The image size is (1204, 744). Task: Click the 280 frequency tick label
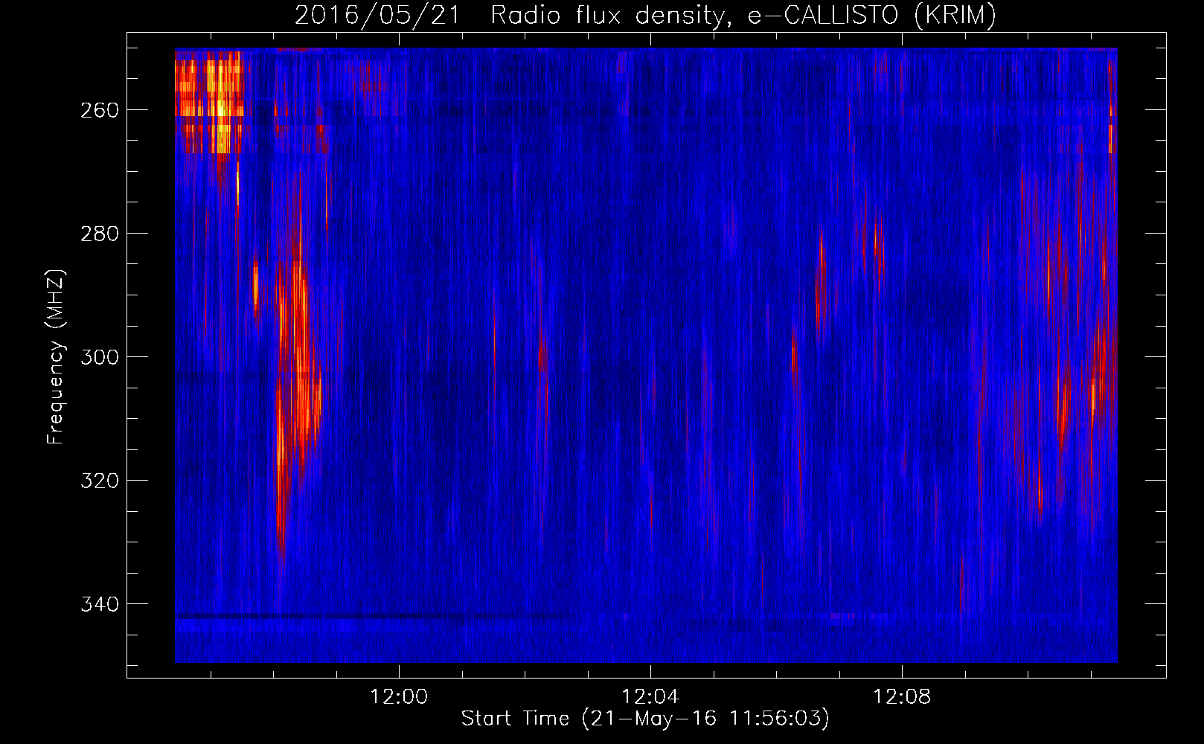click(99, 234)
